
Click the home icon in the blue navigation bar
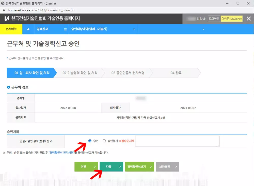[28, 29]
